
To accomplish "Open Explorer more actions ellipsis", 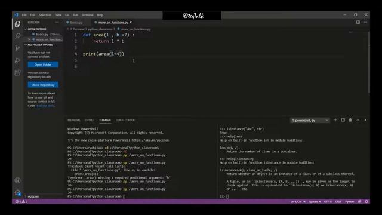I will pos(57,22).
